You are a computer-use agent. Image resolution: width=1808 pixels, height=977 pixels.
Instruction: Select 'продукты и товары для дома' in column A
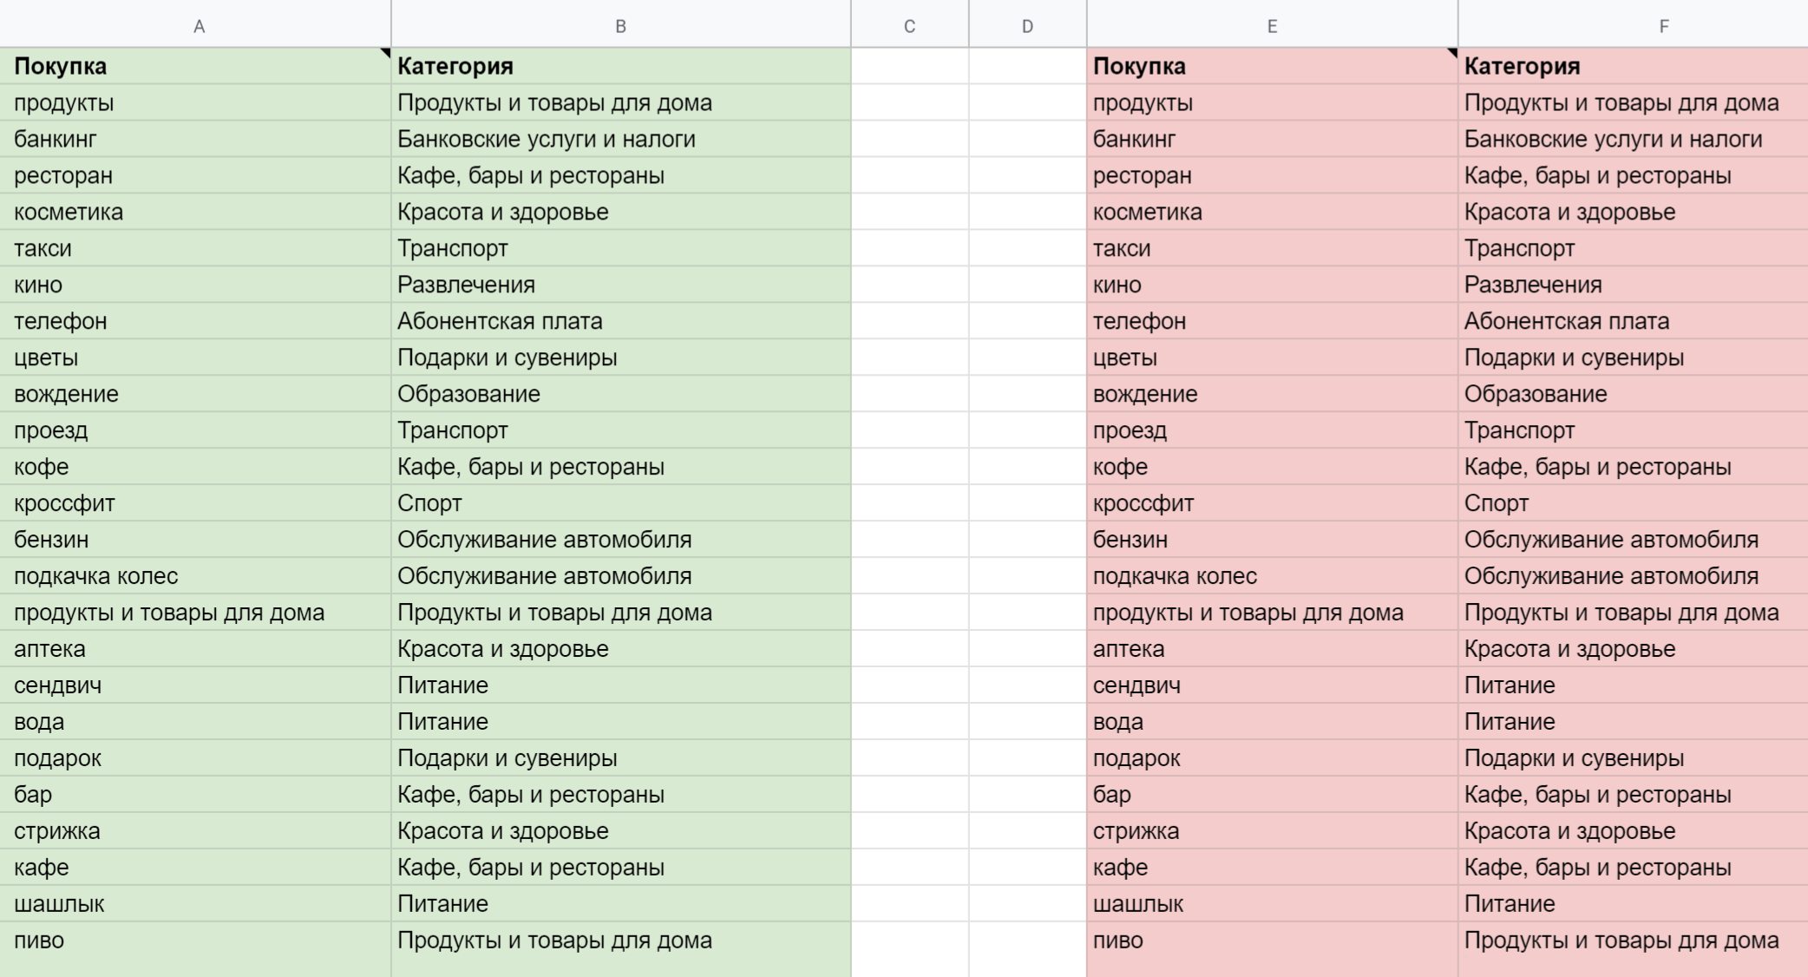(x=195, y=613)
